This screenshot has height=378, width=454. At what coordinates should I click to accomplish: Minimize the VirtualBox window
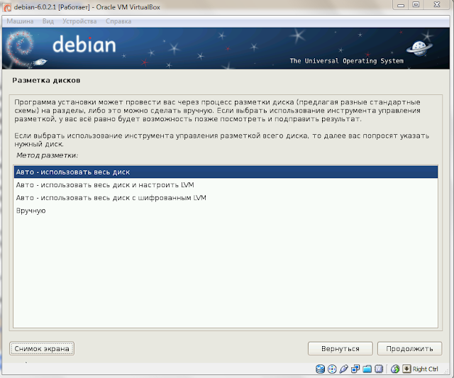pyautogui.click(x=401, y=5)
